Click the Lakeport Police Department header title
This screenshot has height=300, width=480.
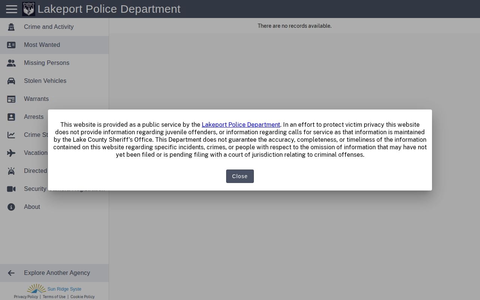tap(109, 9)
